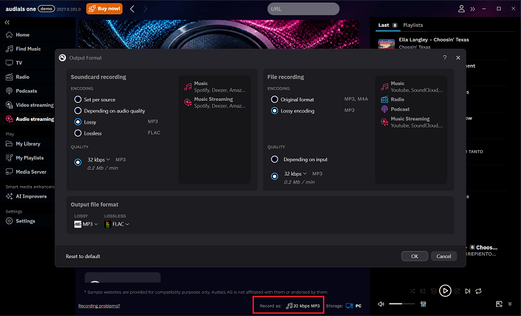Open Record as 32 kbps MP3 setting
Image resolution: width=521 pixels, height=316 pixels.
tap(303, 306)
